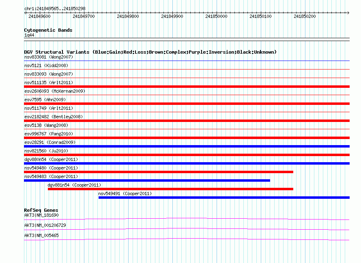361x263 pixels.
Task: Click the esv2182482 (Bentley2008) red bar
Action: click(x=187, y=121)
